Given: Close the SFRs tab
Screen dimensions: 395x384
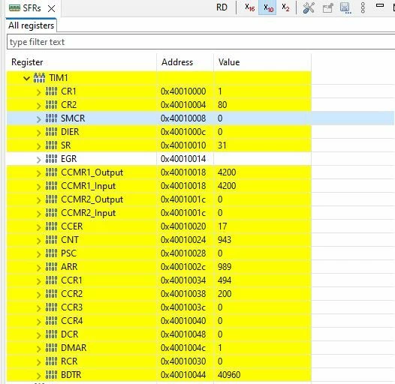Looking at the screenshot, I should (51, 9).
